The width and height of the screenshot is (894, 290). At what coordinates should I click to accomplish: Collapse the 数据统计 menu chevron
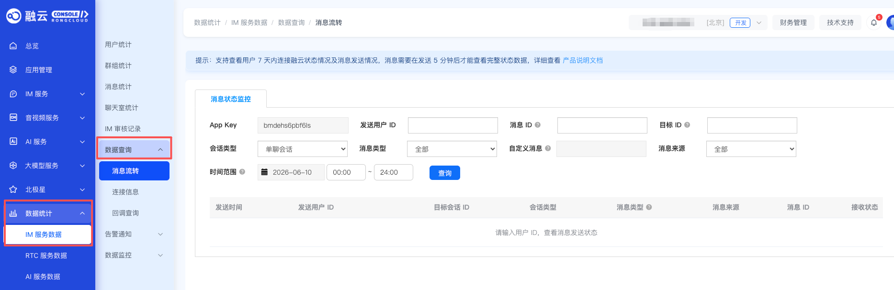coord(82,213)
